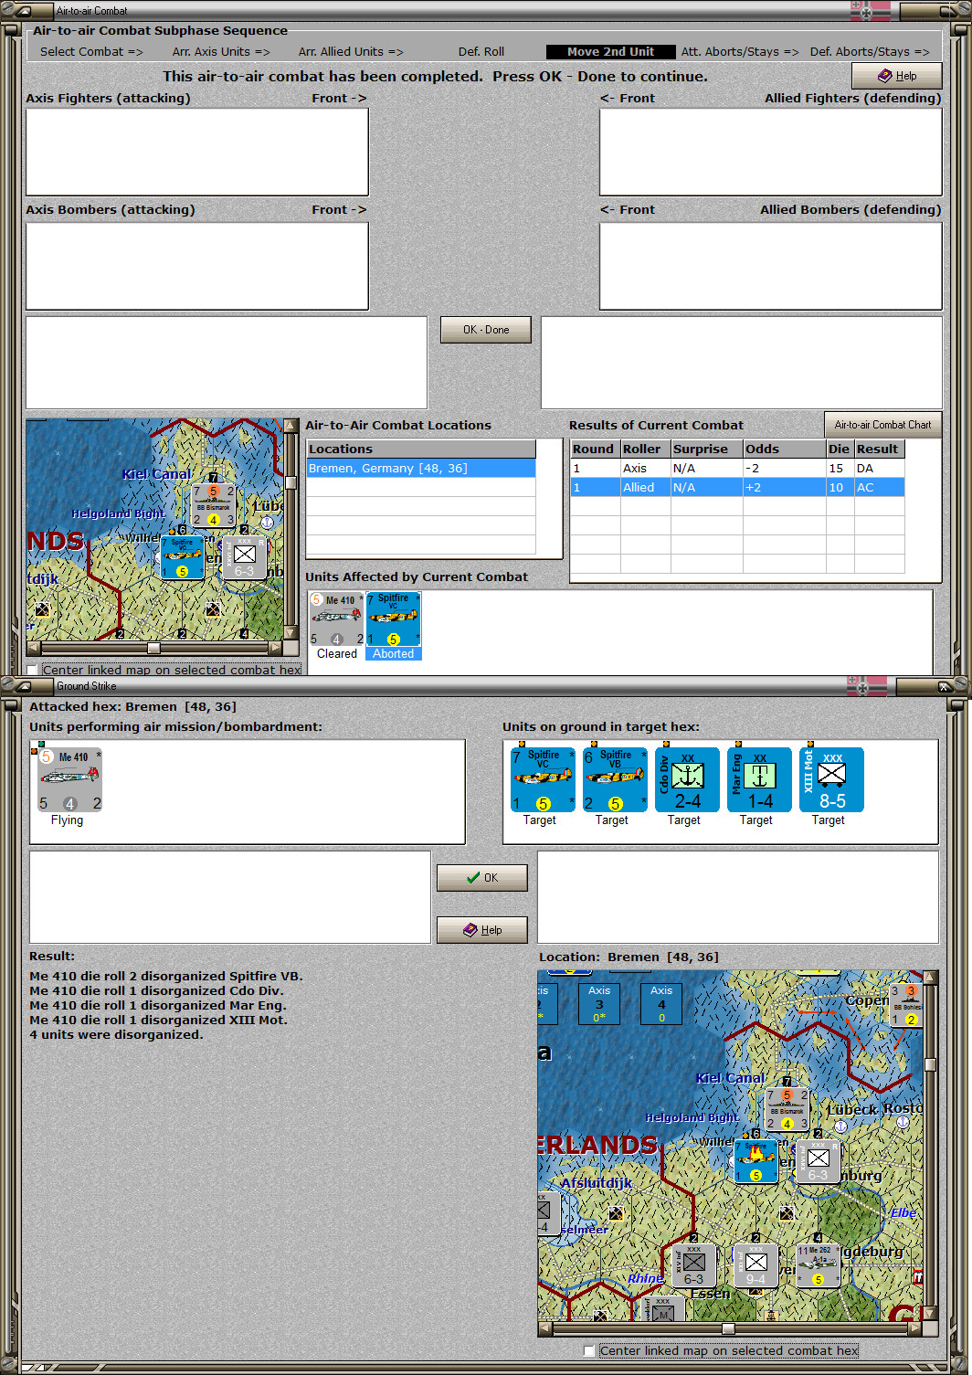Viewport: 972px width, 1375px height.
Task: Grab the Air-to-air mini-map horizontal scrollbar thumb
Action: 153,648
